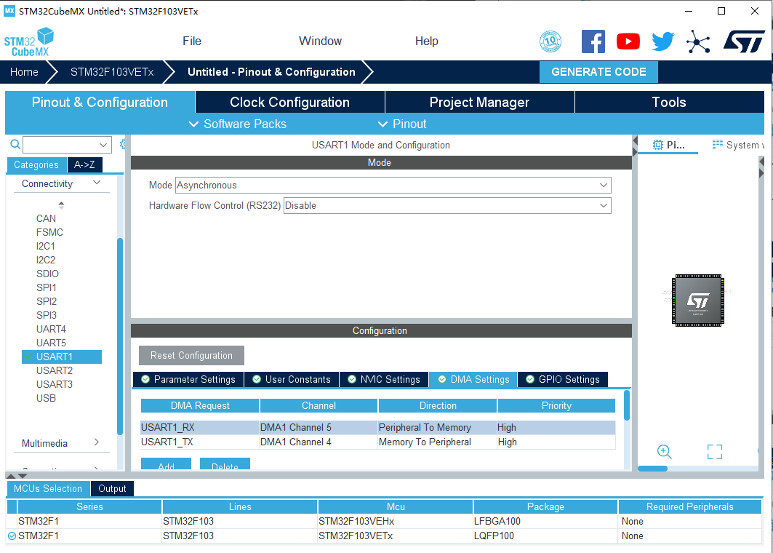Select the Pinout view tab
773x553 pixels.
click(668, 145)
